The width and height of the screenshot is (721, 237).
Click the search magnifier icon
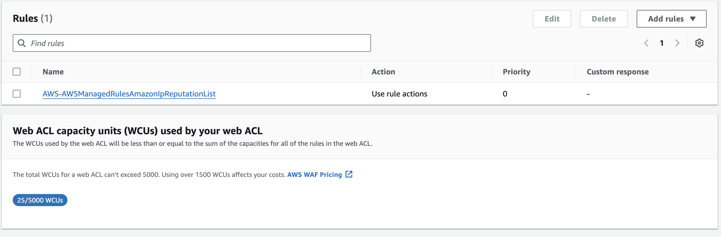click(x=22, y=43)
